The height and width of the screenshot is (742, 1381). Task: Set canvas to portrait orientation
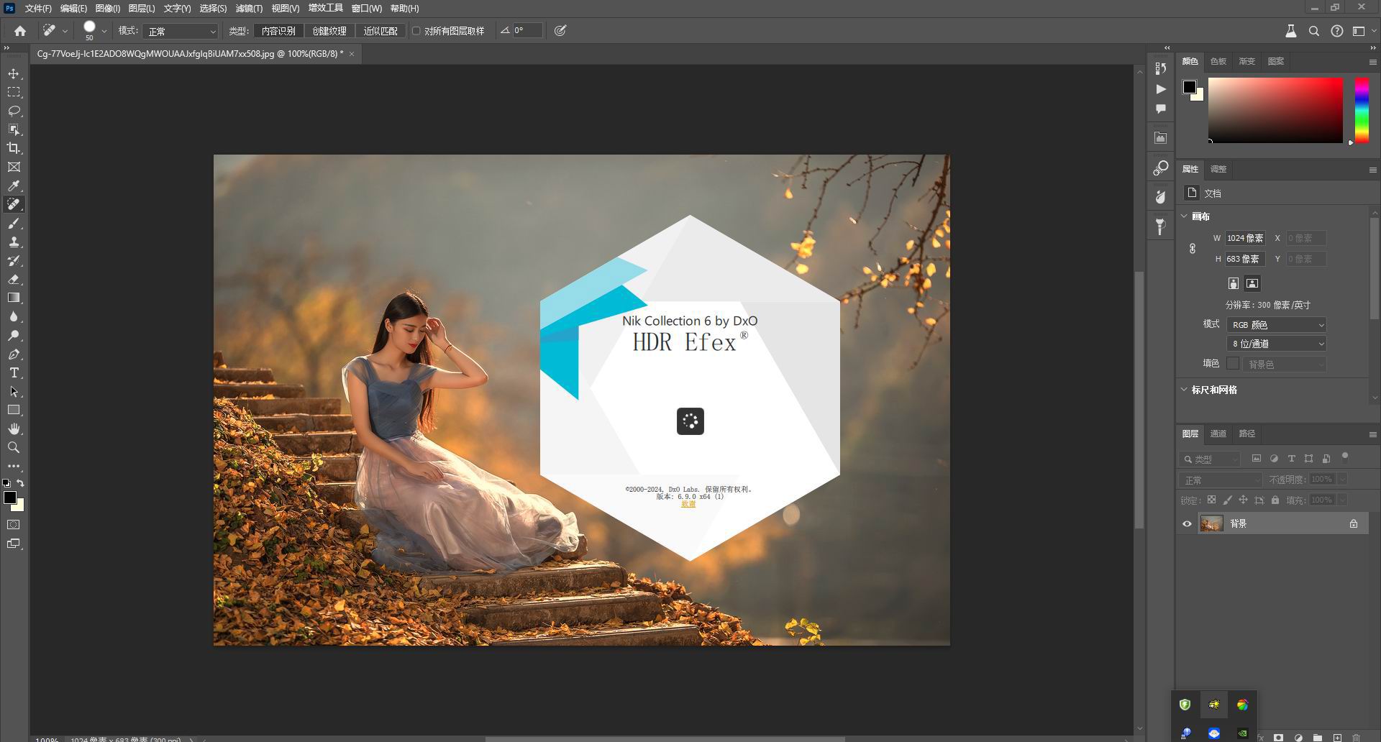pos(1233,283)
